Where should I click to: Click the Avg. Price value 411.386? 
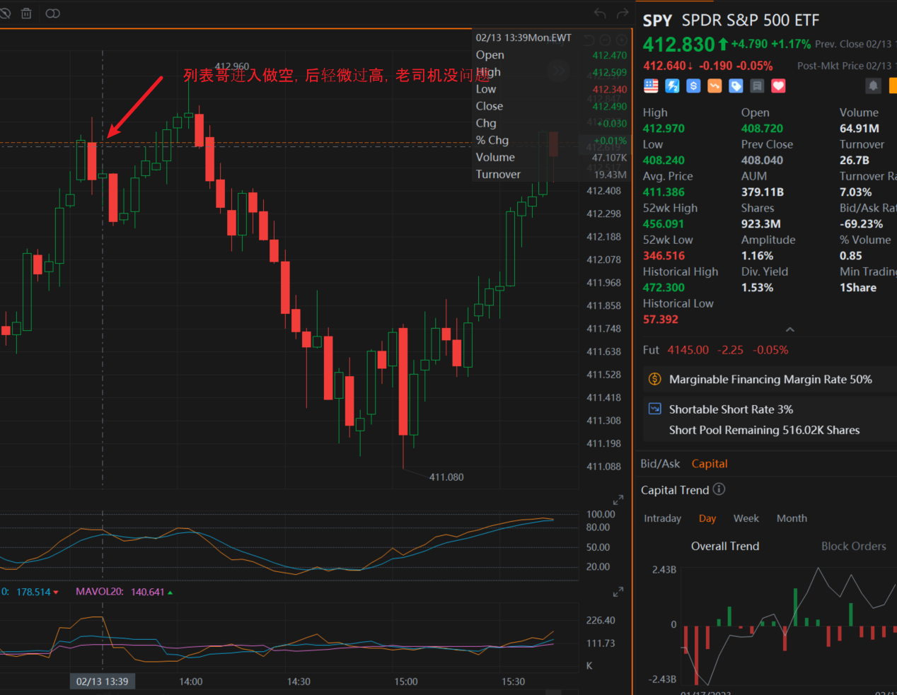(x=664, y=192)
